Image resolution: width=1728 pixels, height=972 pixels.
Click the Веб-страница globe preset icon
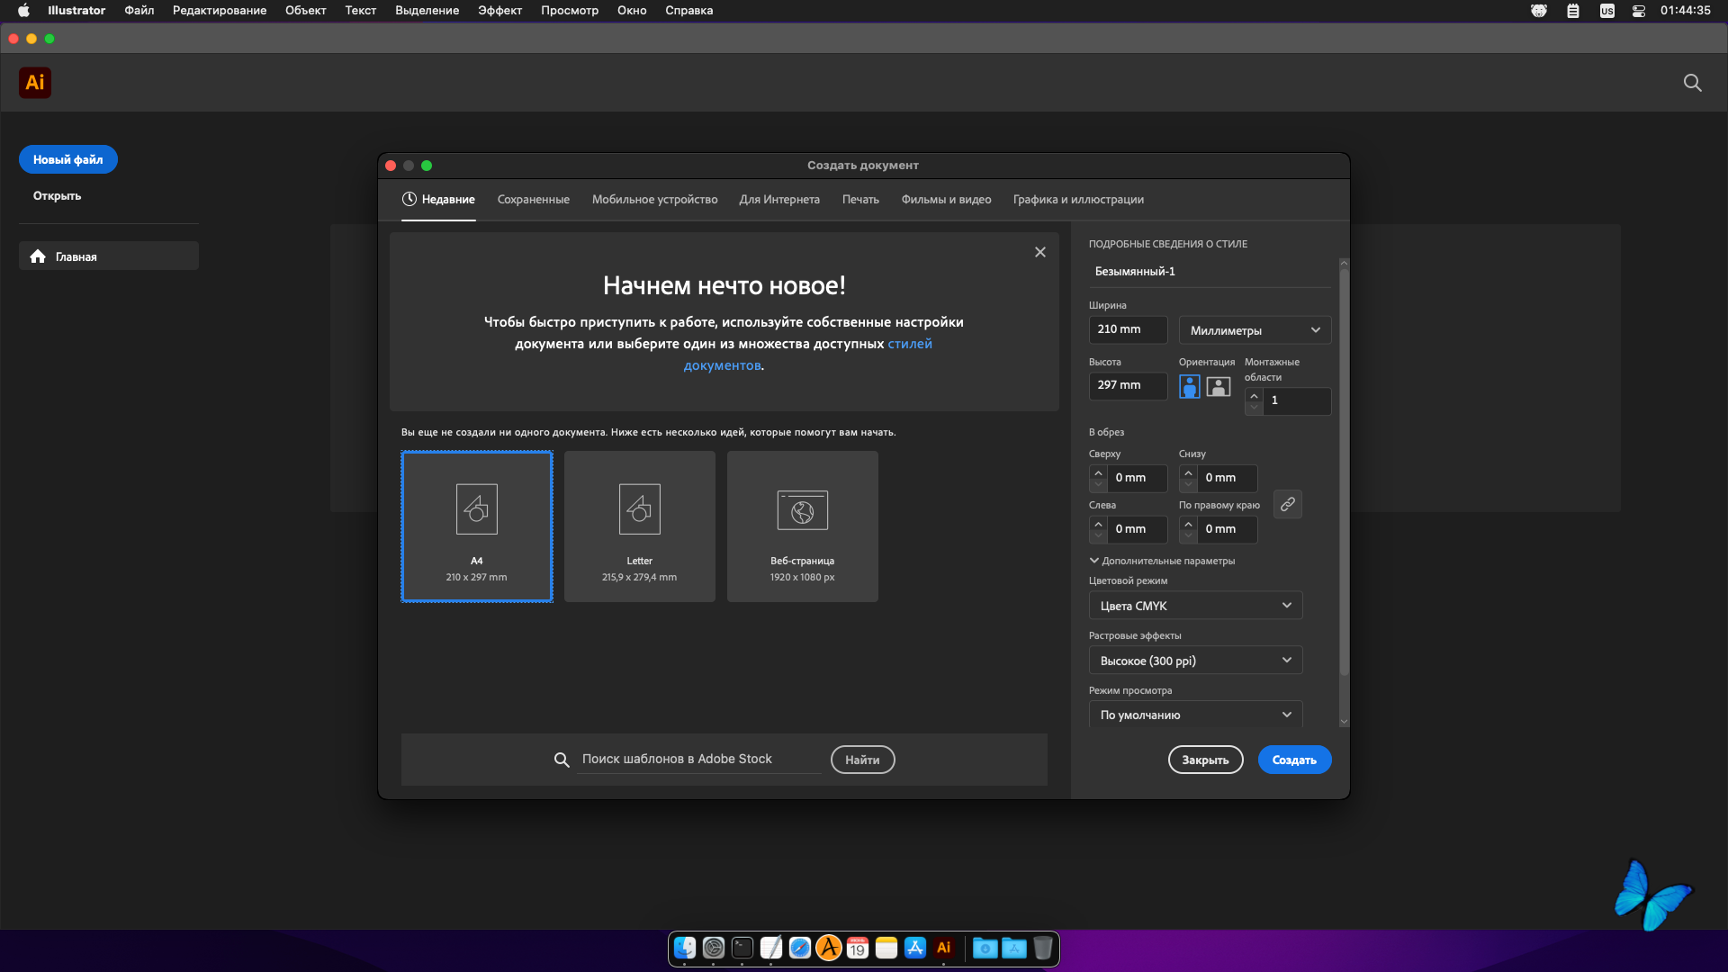point(803,511)
